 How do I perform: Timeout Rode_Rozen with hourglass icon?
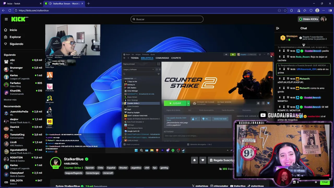tap(284, 57)
